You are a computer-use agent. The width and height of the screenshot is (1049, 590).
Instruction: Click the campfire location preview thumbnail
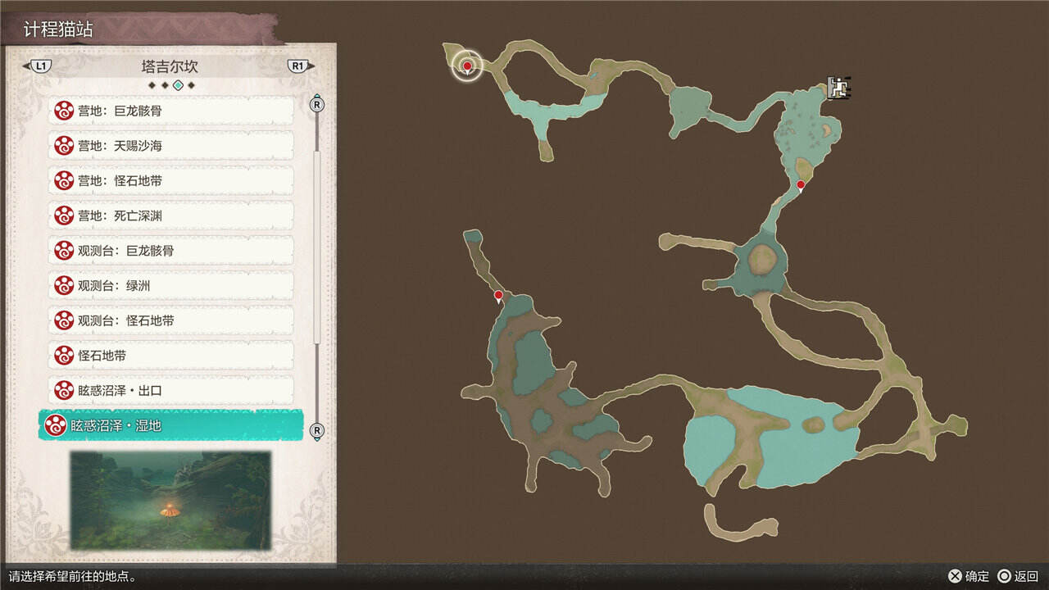click(170, 500)
